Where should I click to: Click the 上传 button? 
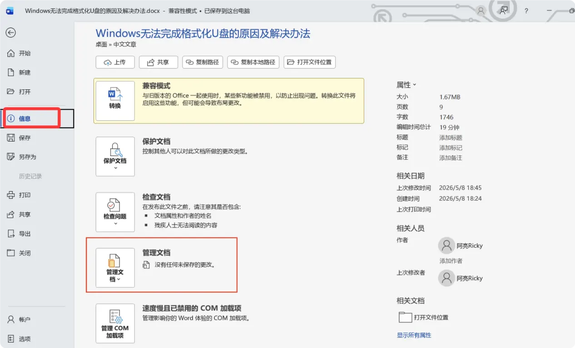[115, 62]
